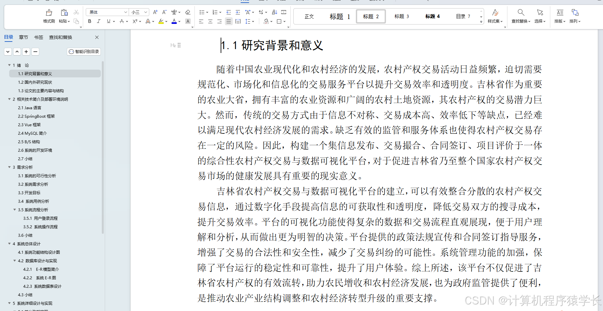Apply the 目录 7 style
The height and width of the screenshot is (311, 603).
click(463, 16)
